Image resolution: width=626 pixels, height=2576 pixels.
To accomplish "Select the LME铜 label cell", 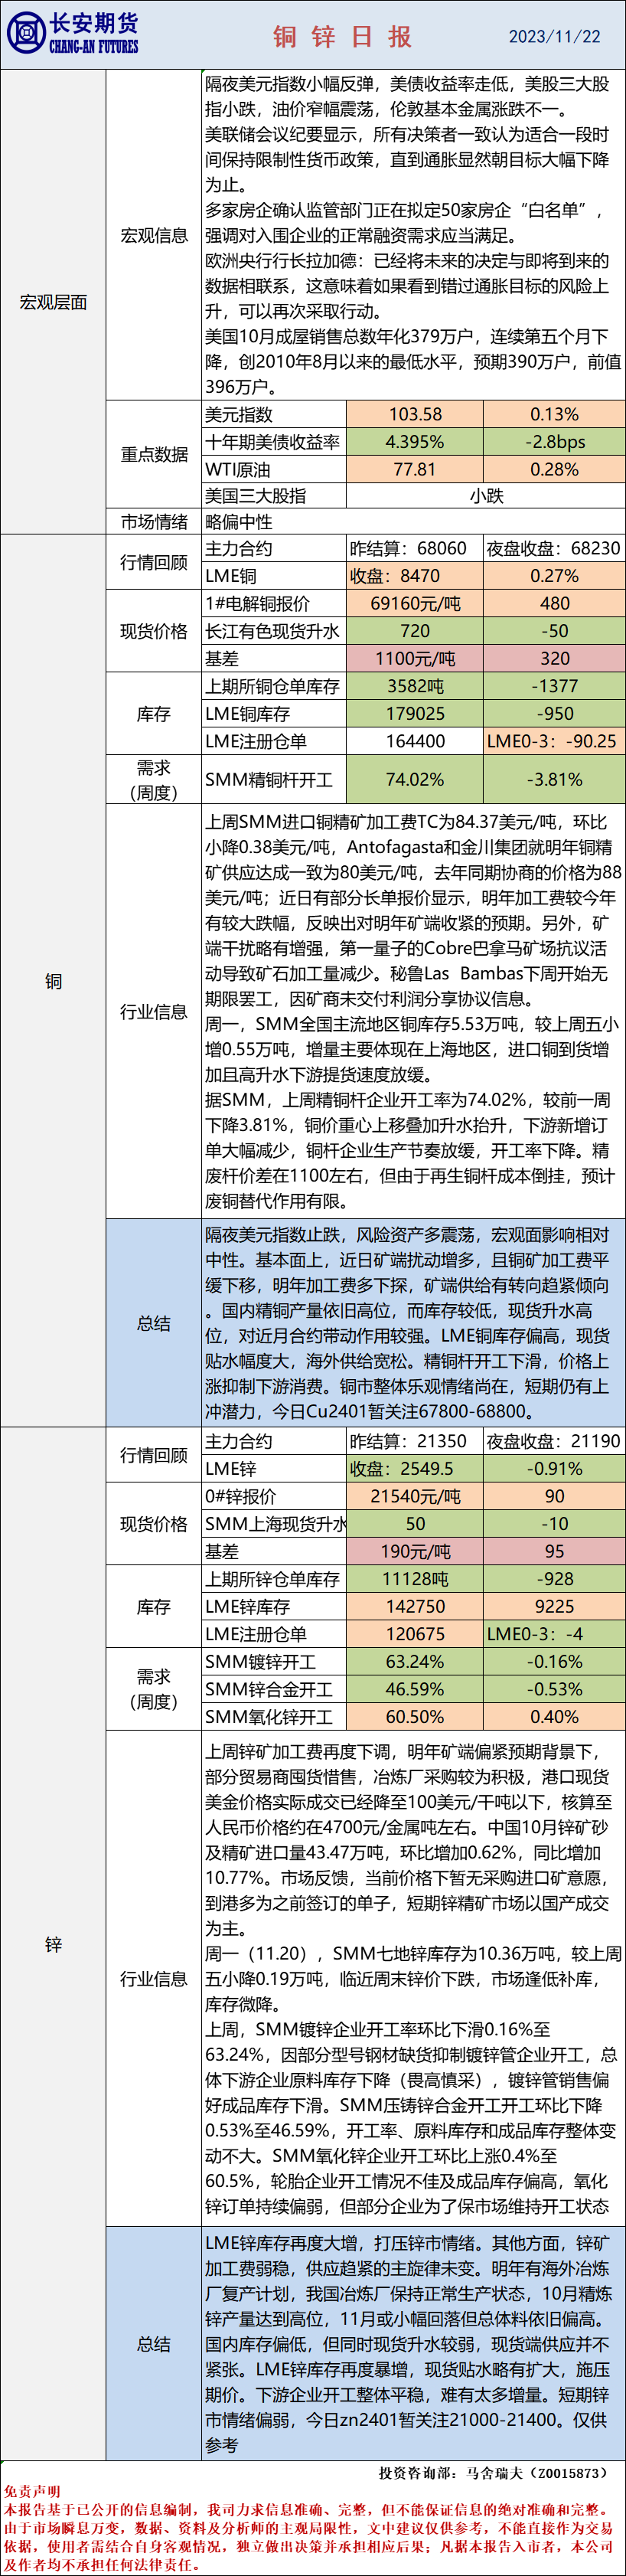I will pyautogui.click(x=274, y=576).
